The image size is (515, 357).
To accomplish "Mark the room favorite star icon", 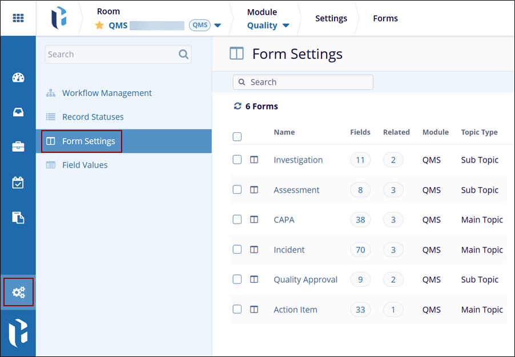I will tap(99, 25).
